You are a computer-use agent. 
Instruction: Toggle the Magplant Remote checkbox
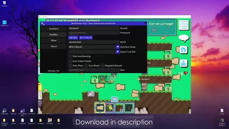[103, 66]
